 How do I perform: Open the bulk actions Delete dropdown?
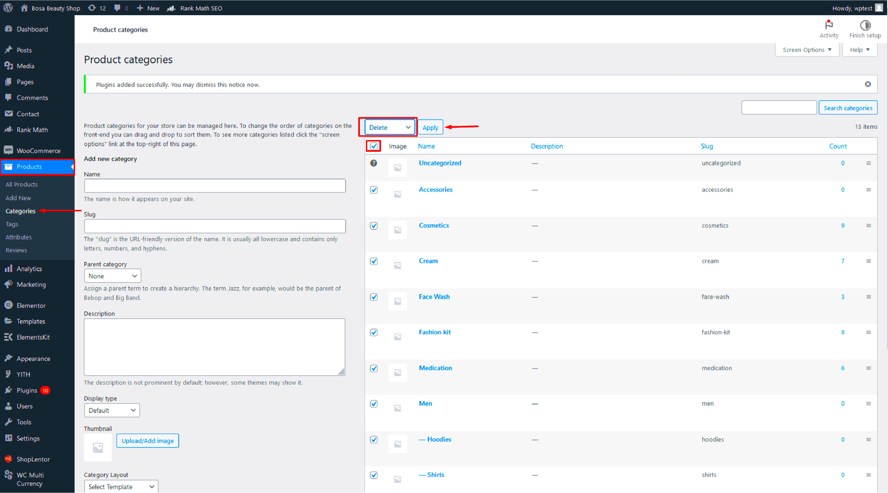pos(389,127)
